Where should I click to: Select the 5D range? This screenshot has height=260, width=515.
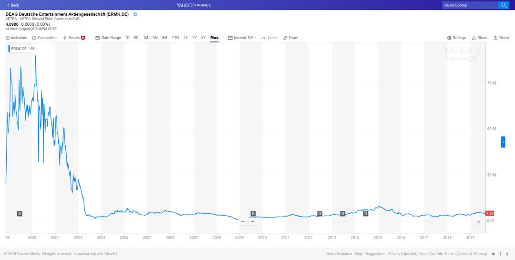136,38
